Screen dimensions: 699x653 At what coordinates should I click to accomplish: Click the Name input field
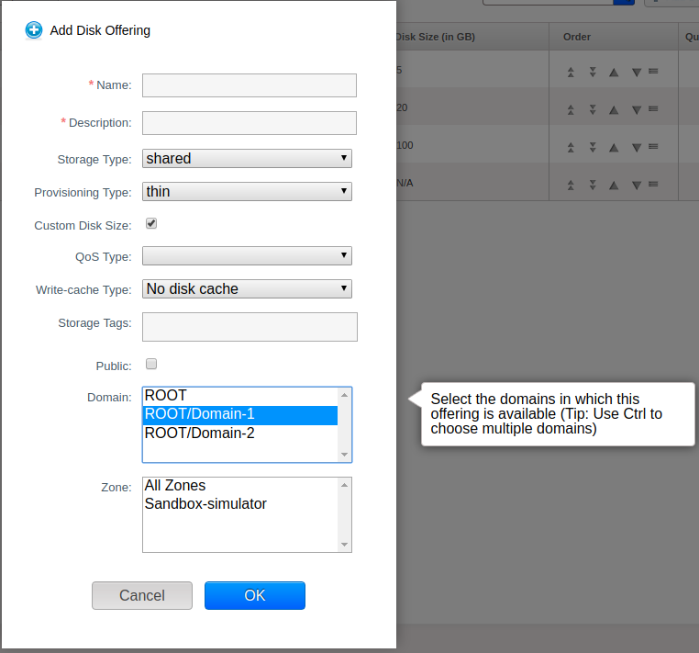[250, 85]
